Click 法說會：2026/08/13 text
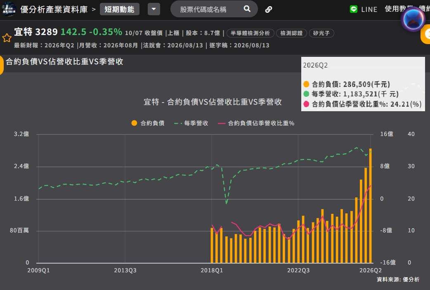The image size is (430, 290). coord(173,45)
